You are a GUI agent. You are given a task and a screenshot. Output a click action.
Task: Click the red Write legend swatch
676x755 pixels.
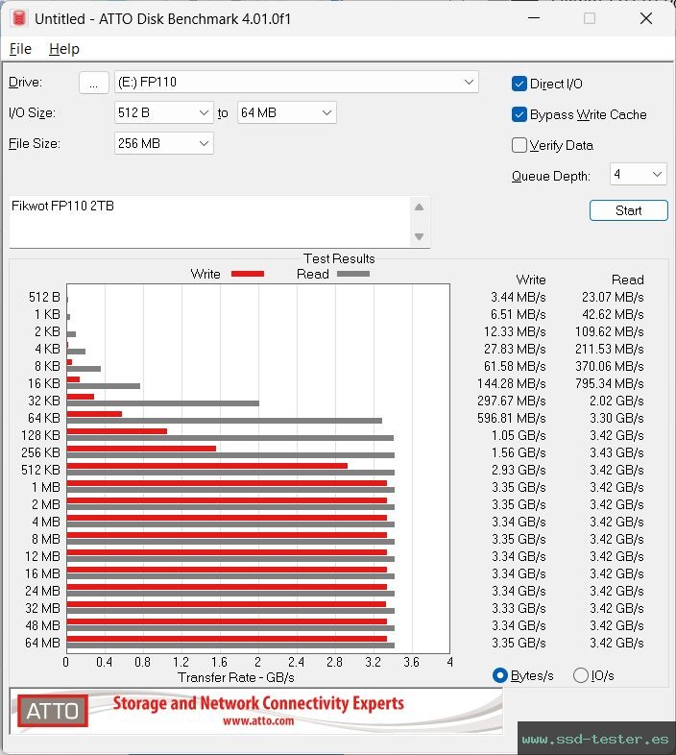[248, 274]
